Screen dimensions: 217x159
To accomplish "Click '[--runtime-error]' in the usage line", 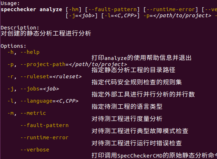I will click(170, 9).
